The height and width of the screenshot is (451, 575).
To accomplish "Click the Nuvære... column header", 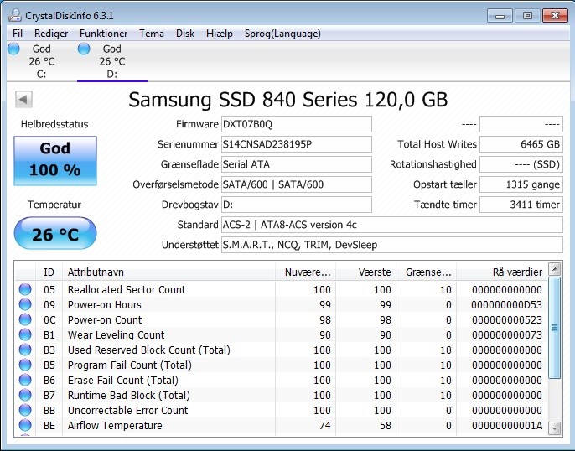I will click(305, 272).
